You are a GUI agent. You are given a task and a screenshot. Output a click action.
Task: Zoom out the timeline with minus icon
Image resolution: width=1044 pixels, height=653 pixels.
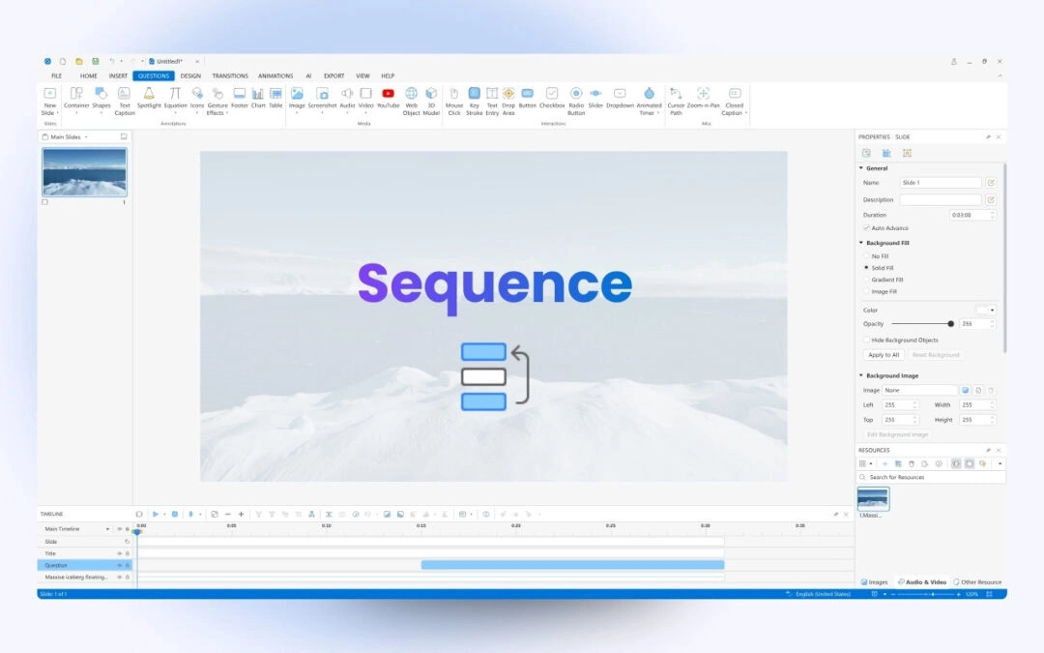pos(228,515)
